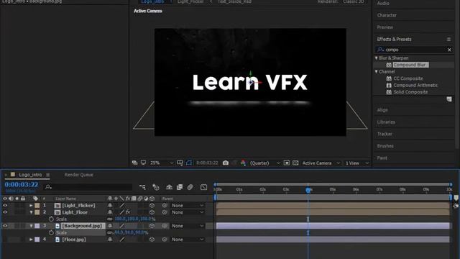Click the Compound Blur effect icon
The height and width of the screenshot is (259, 460).
pyautogui.click(x=389, y=65)
